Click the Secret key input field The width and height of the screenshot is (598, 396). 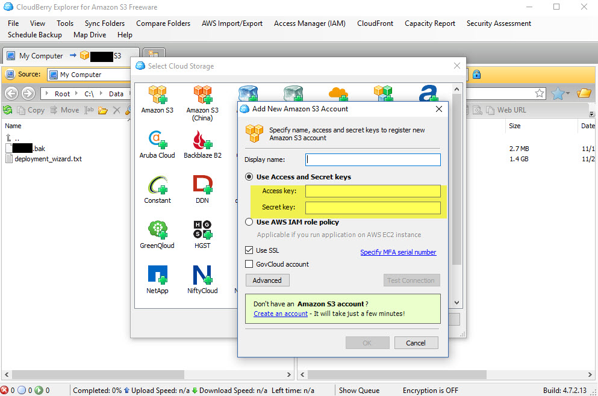[x=373, y=208]
